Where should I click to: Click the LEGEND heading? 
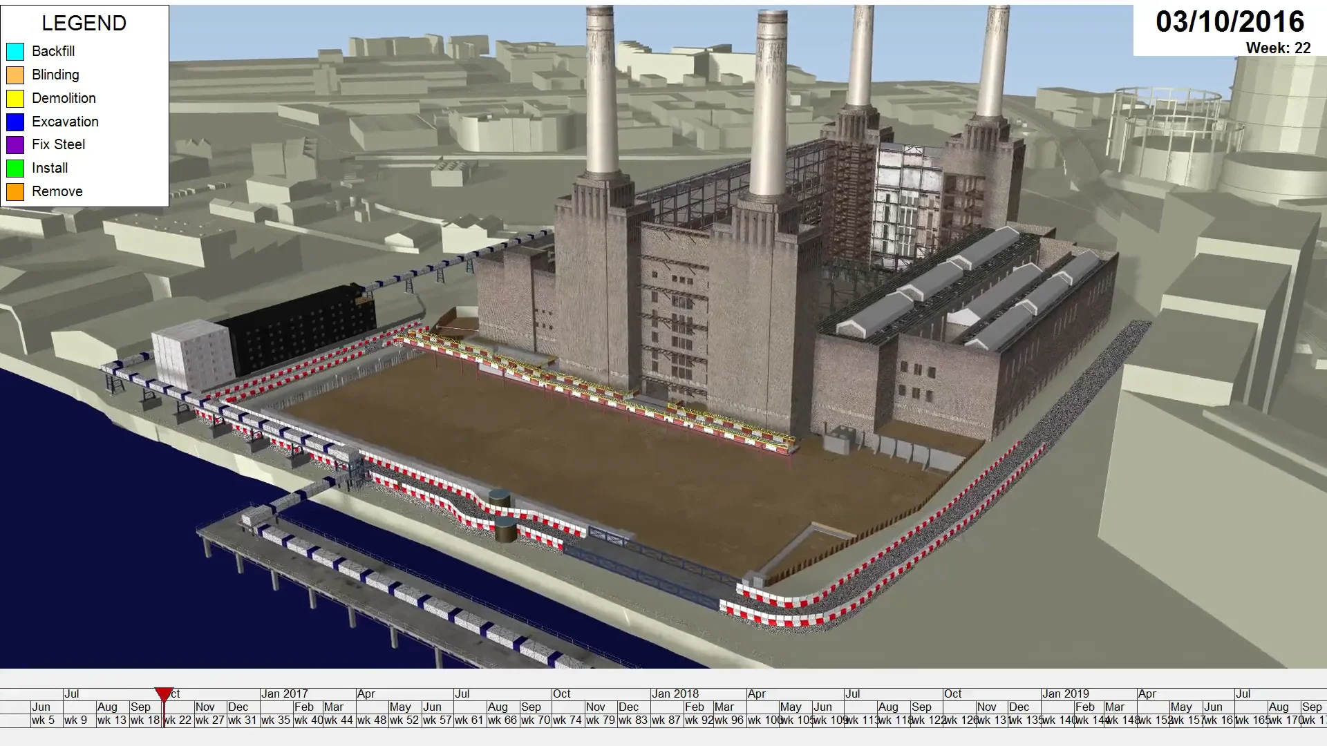pos(84,23)
